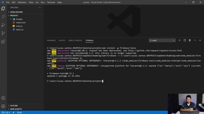This screenshot has width=204, height=114.
Task: Select the images folder name
Action: pos(19,19)
